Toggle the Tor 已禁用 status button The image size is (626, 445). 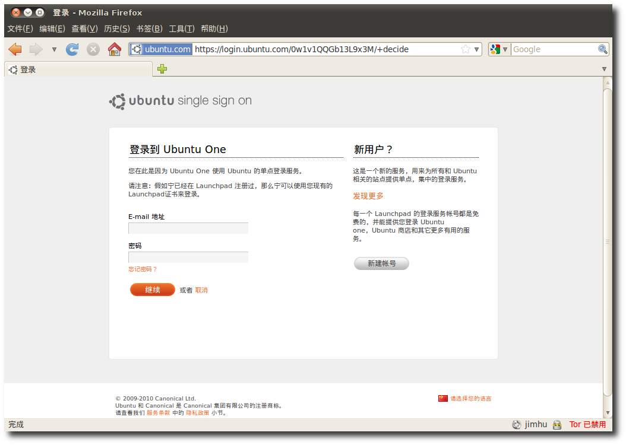pos(587,425)
